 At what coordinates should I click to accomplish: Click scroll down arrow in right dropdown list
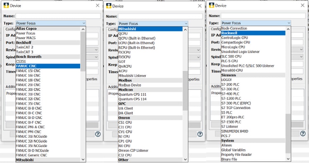288,159
